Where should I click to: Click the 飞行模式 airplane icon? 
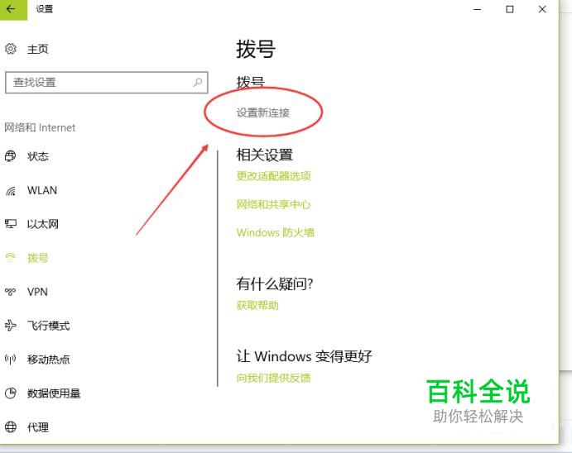tap(11, 325)
